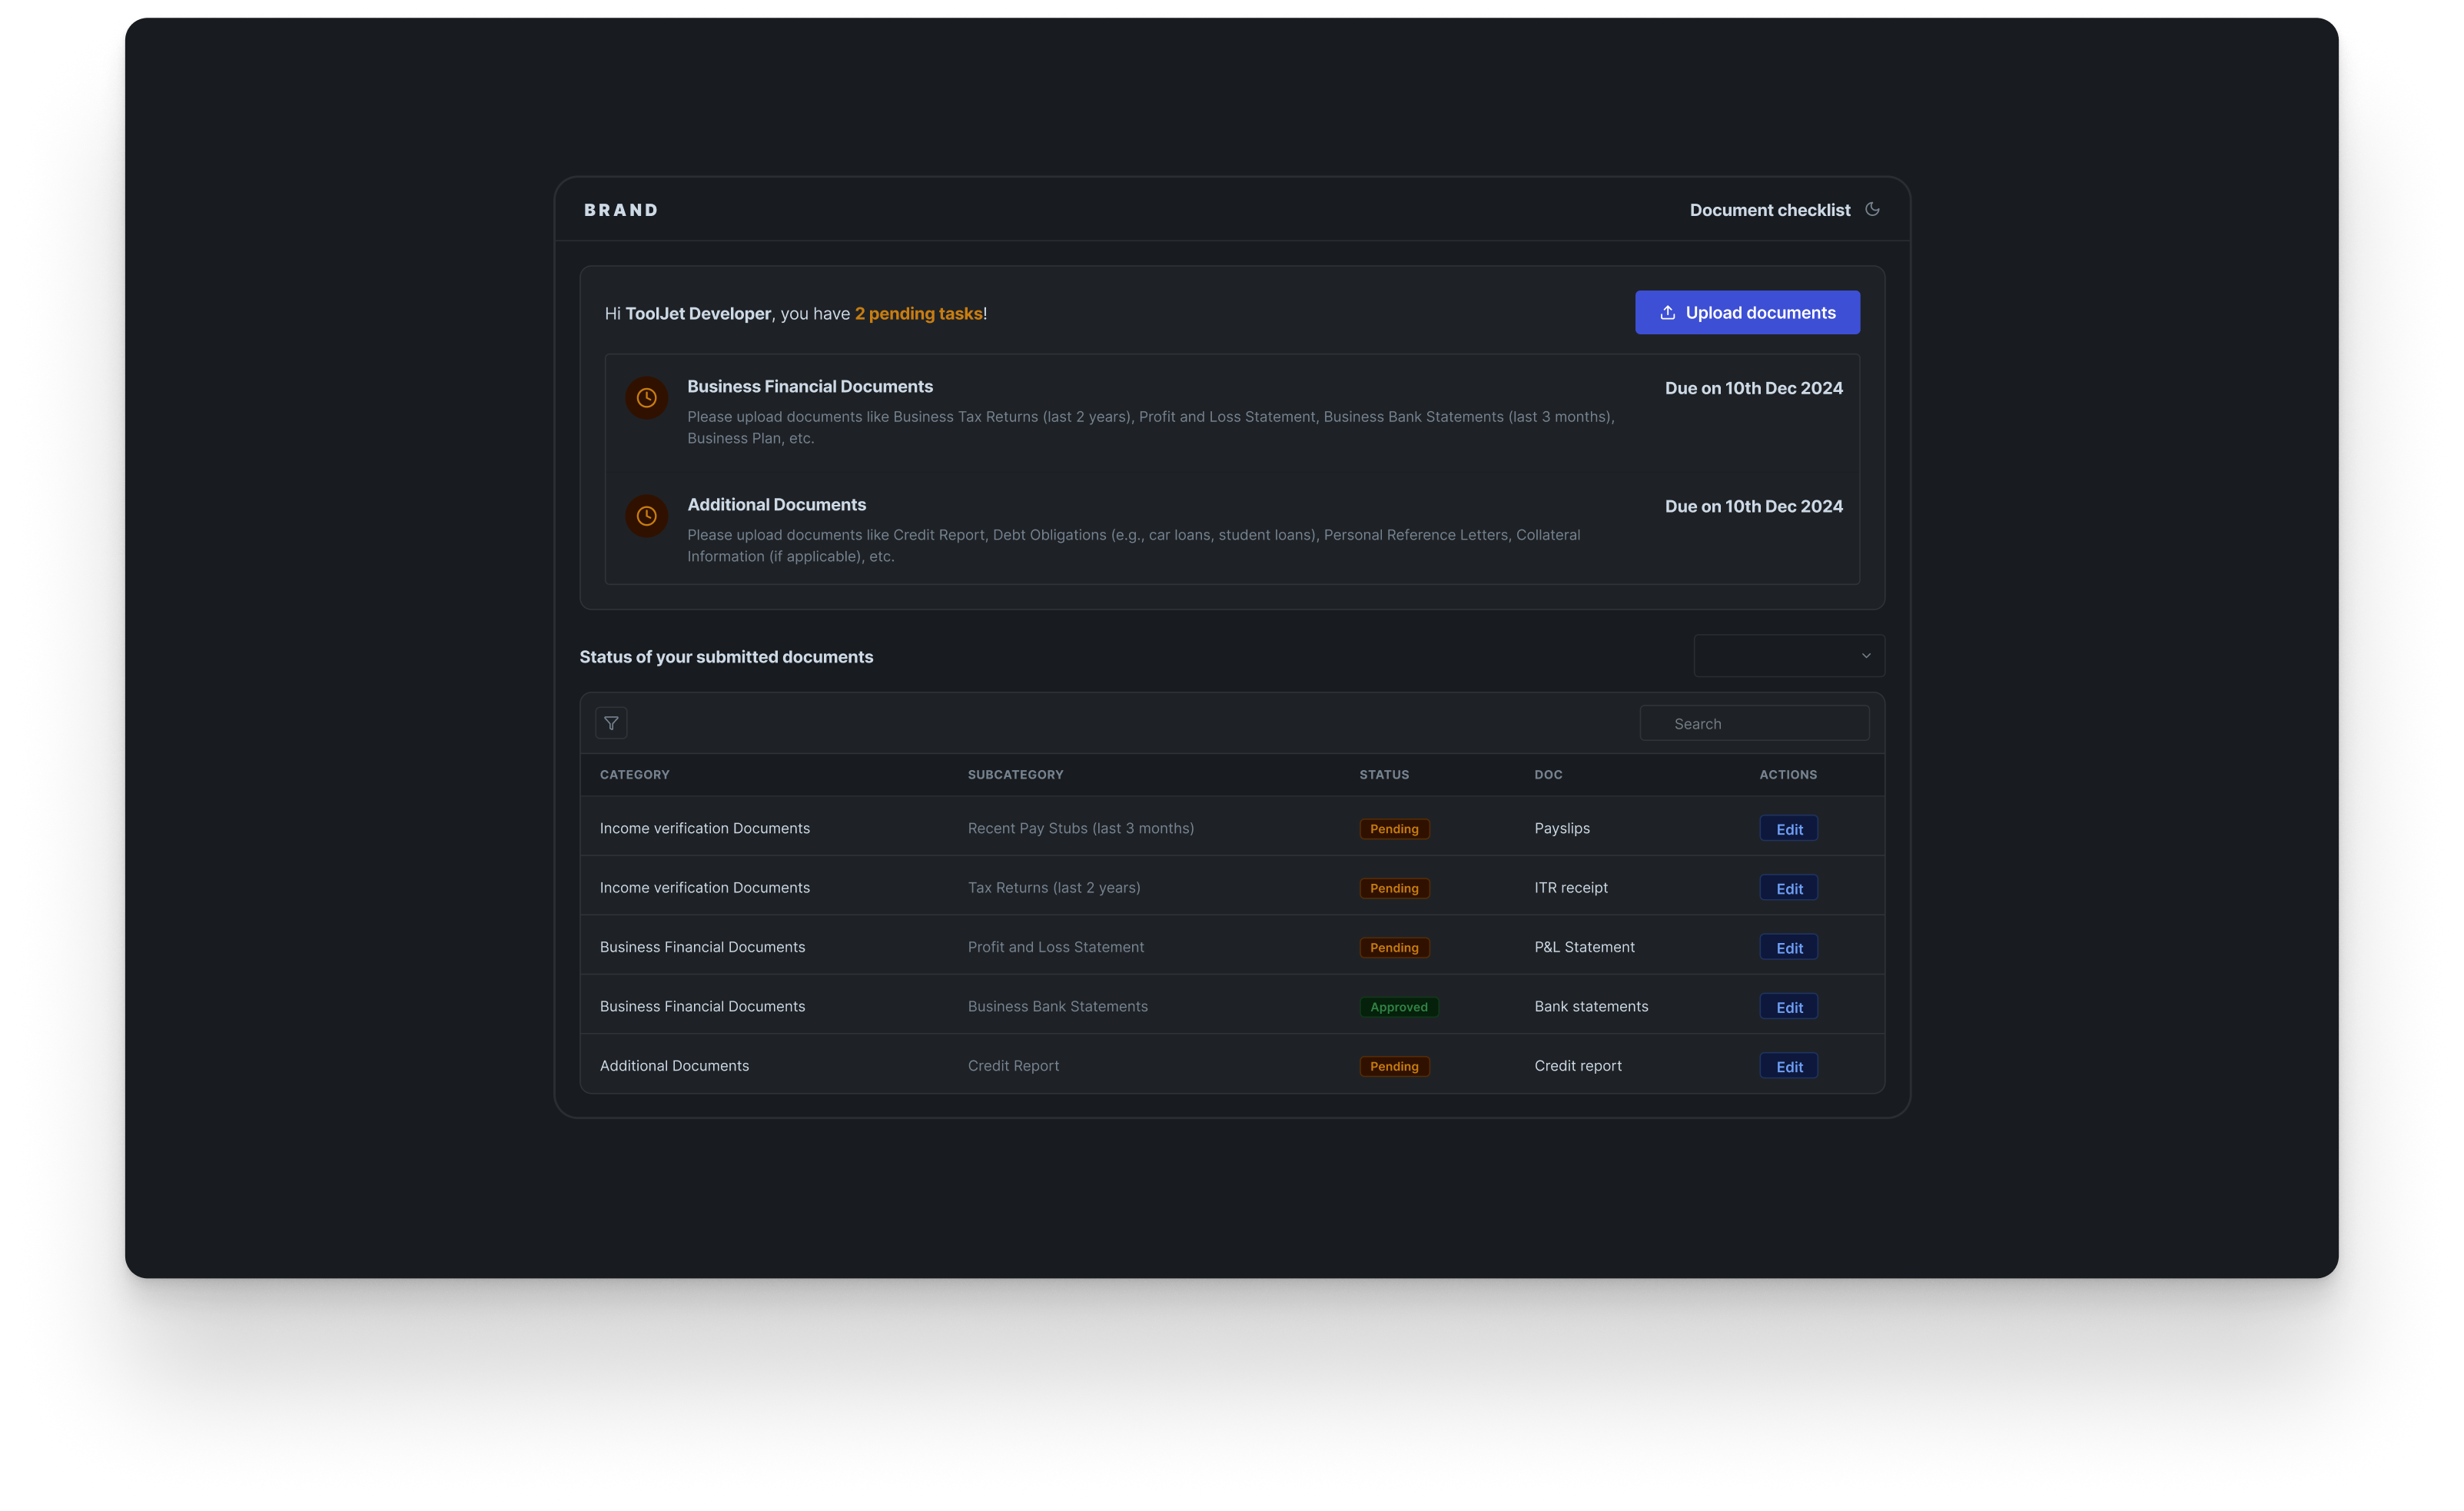Click the Document checklist header title
This screenshot has width=2464, height=1511.
pos(1770,210)
